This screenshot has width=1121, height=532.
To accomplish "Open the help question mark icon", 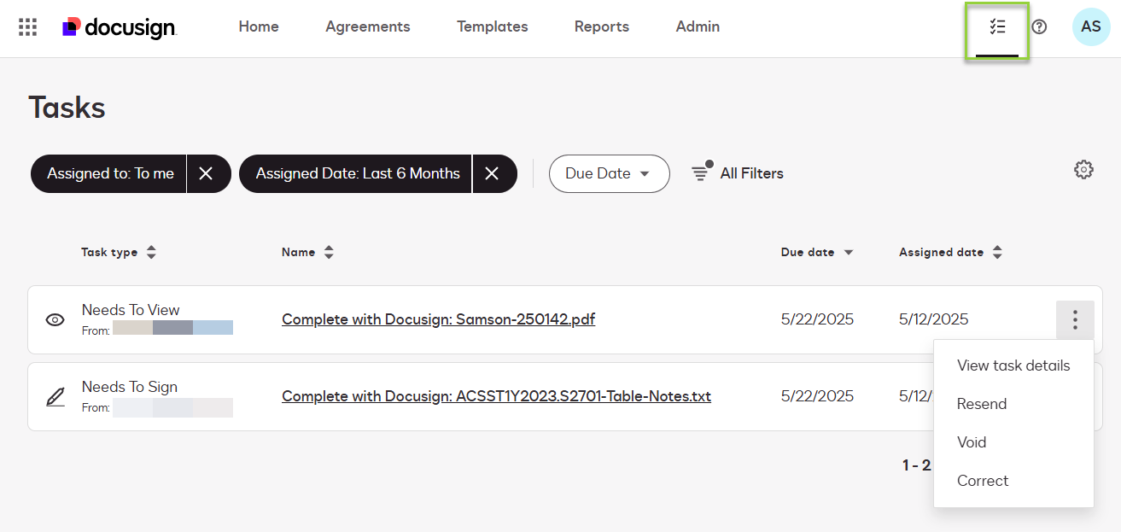I will pos(1039,27).
